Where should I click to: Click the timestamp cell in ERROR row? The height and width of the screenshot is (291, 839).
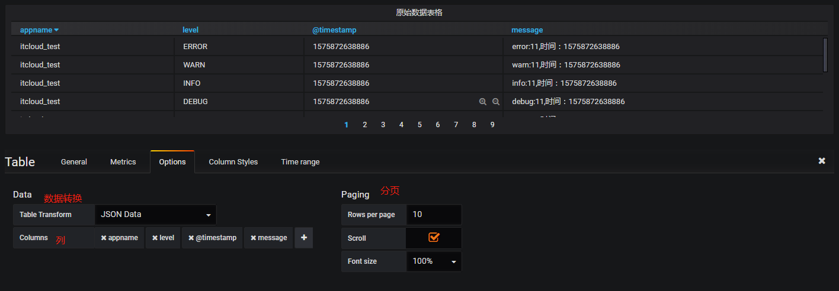click(404, 46)
